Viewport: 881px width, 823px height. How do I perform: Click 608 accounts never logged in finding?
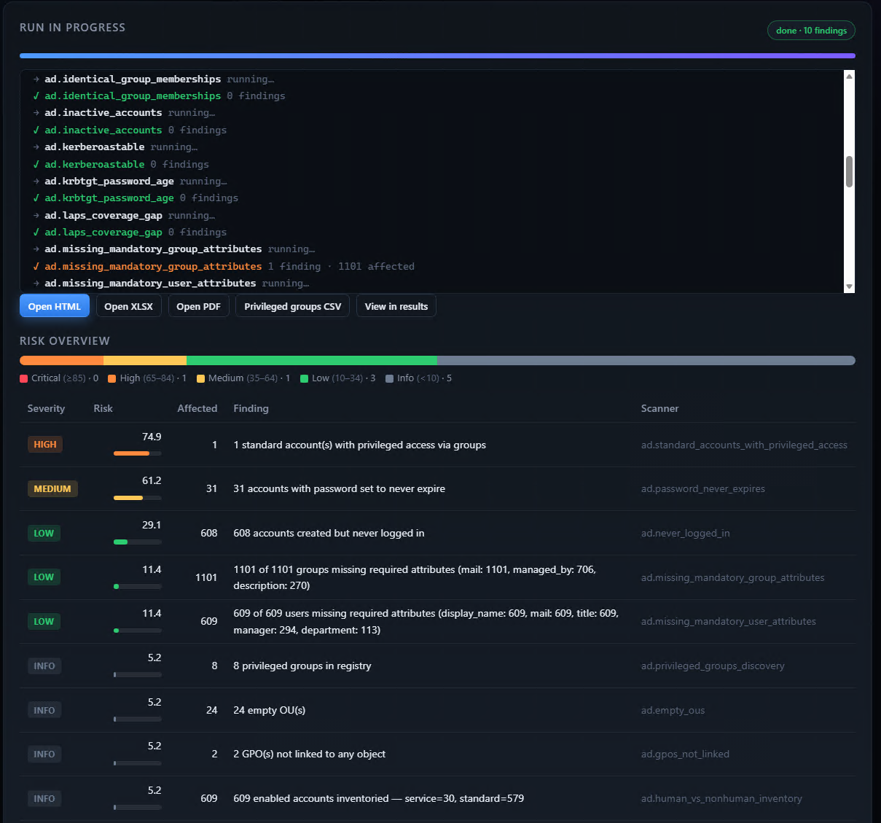329,534
